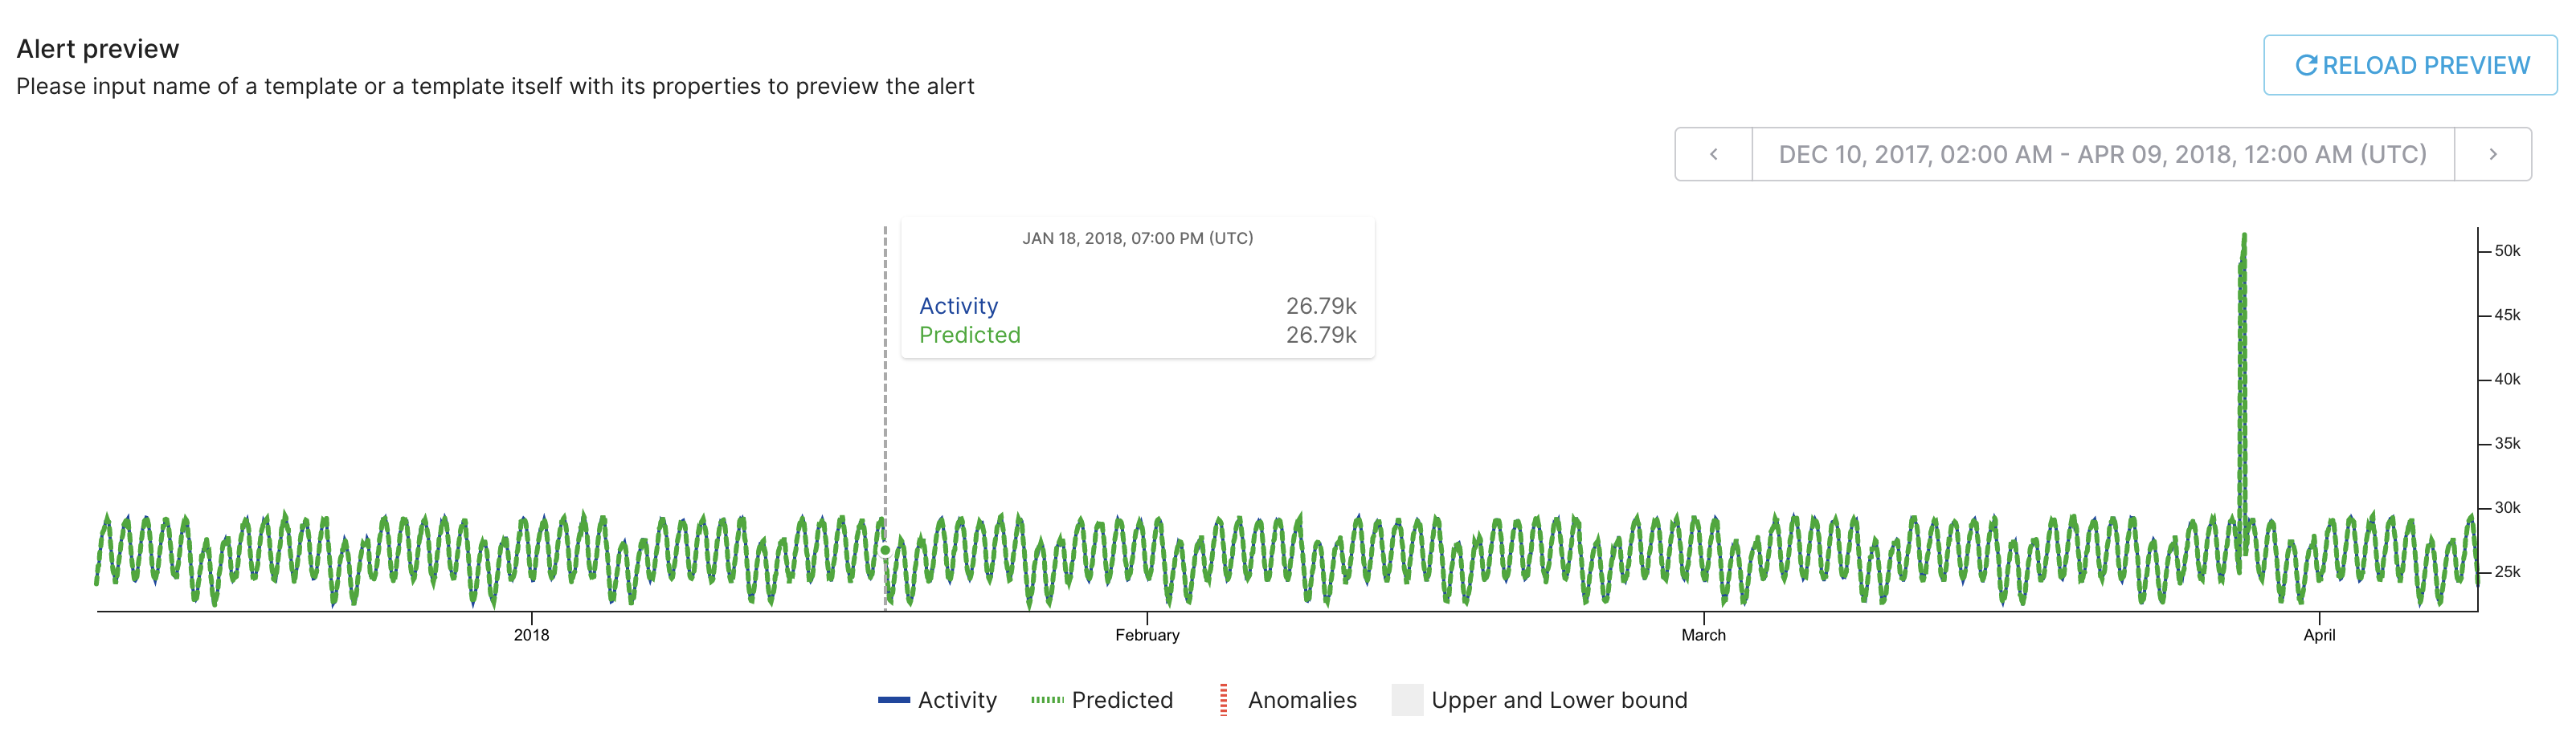Open the date range field
The width and height of the screenshot is (2576, 732).
coord(2103,154)
